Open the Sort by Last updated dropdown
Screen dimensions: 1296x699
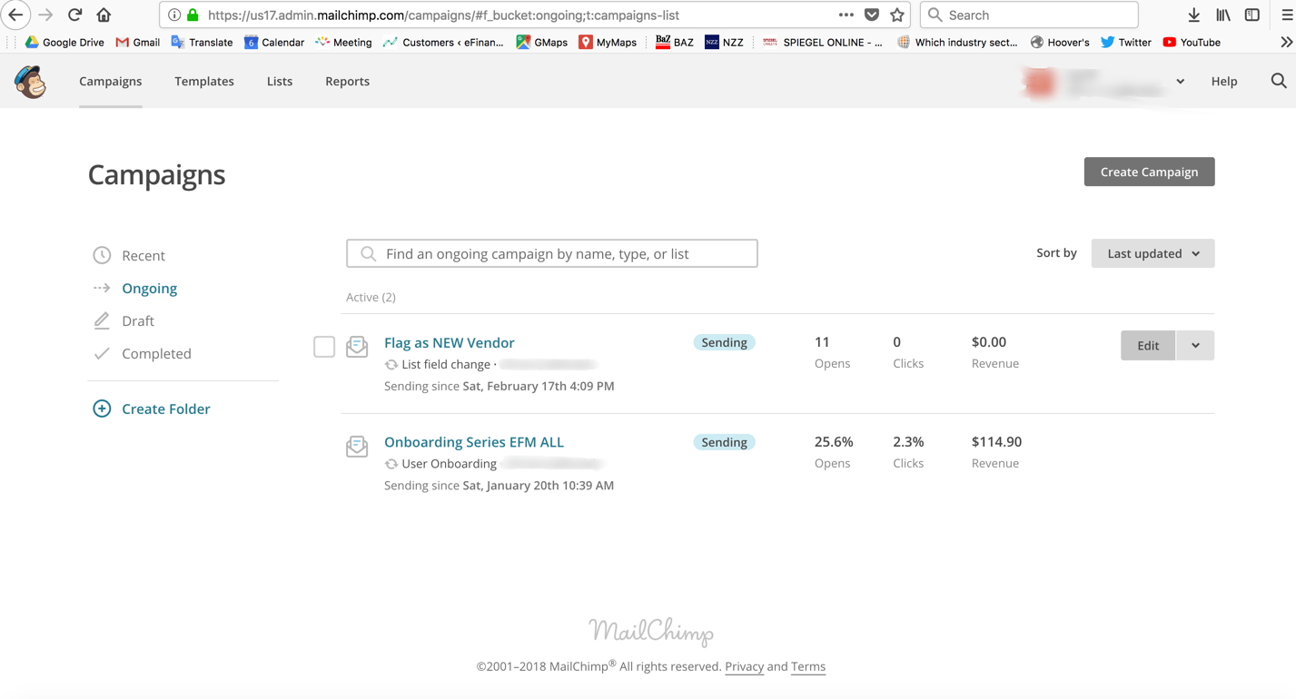(x=1153, y=253)
